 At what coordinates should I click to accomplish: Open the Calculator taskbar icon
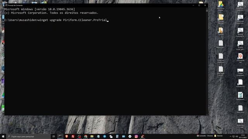pyautogui.click(x=117, y=136)
